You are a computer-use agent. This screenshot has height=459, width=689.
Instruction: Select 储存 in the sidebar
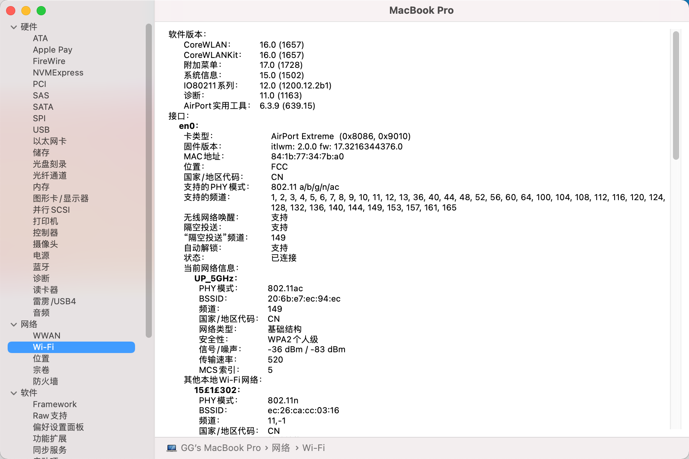(x=41, y=153)
